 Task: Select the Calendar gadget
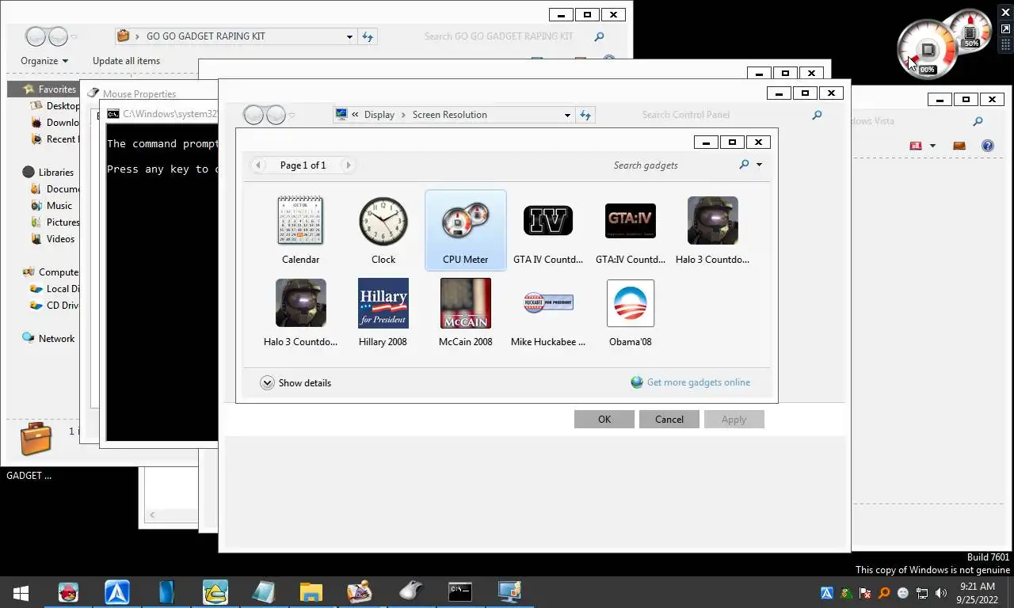tap(301, 230)
